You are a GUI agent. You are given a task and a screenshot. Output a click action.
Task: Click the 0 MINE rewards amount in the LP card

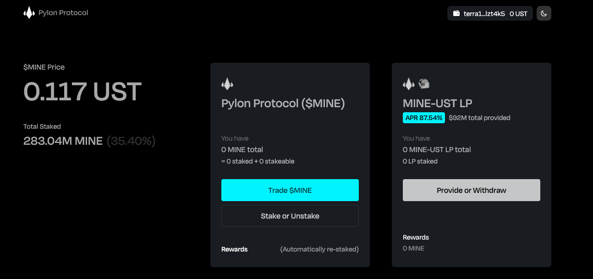[413, 248]
